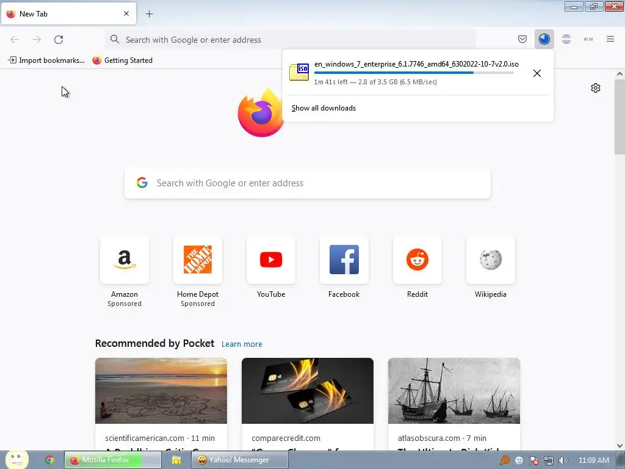Switch to Yahoo! Messenger taskbar button
The height and width of the screenshot is (469, 625).
(239, 460)
